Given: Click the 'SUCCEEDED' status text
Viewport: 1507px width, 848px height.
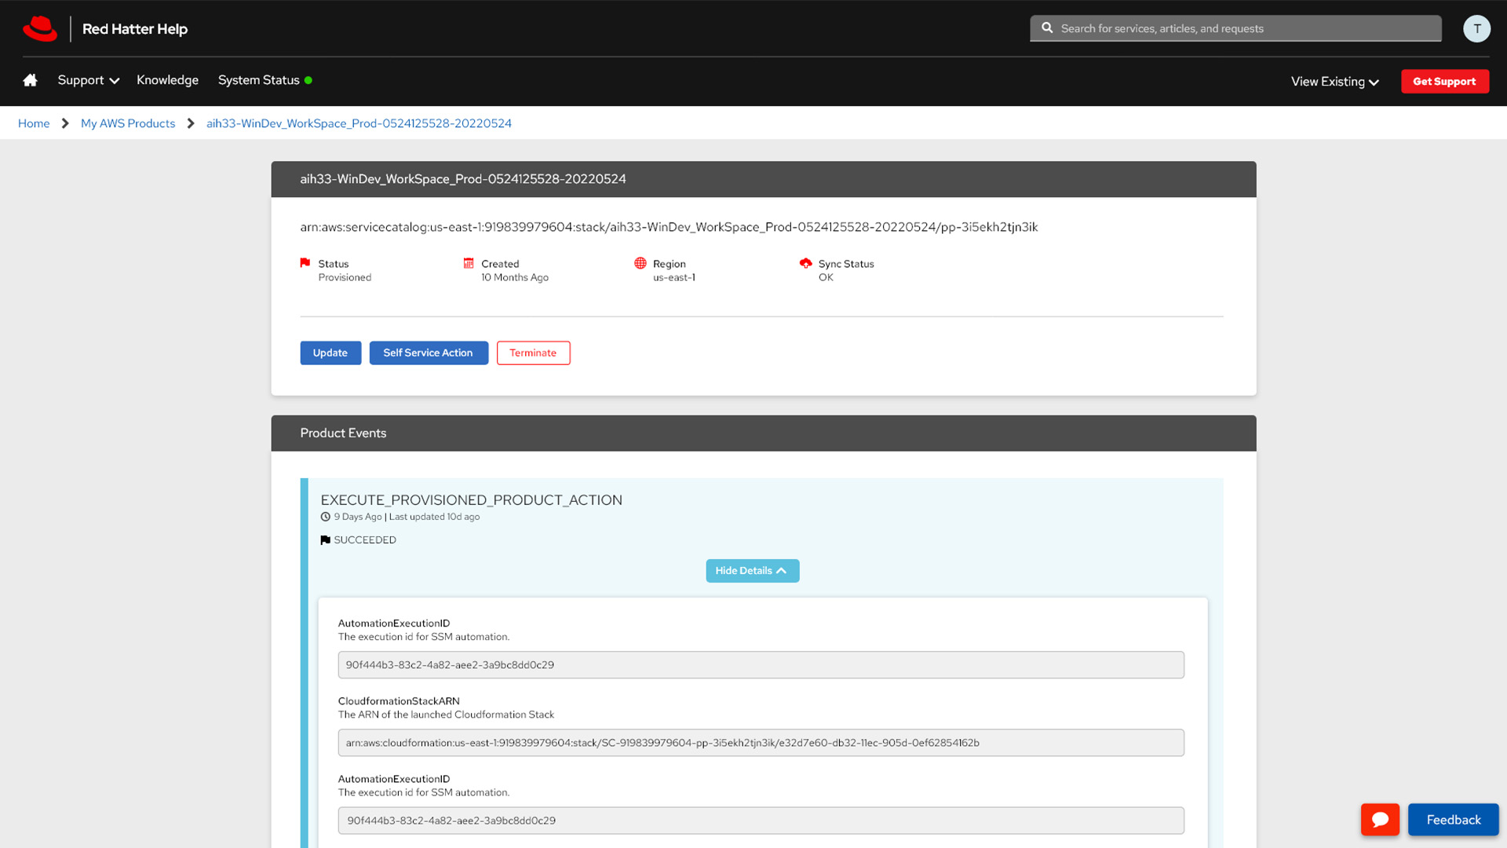Looking at the screenshot, I should pyautogui.click(x=365, y=540).
